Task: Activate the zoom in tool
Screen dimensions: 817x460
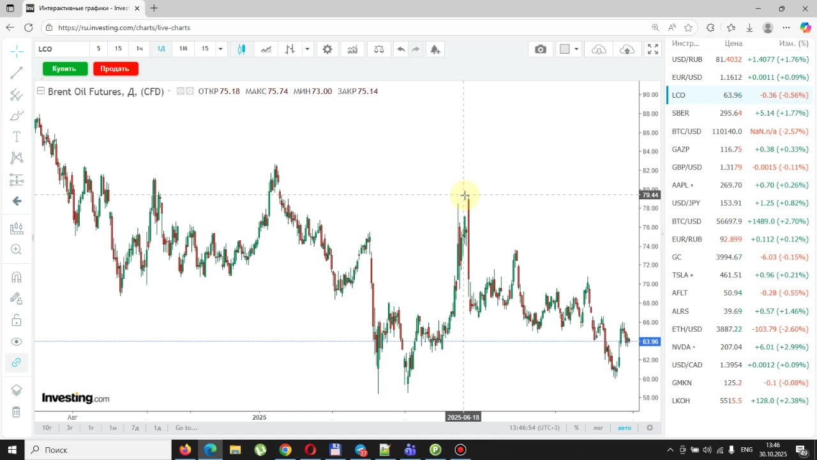Action: [17, 250]
